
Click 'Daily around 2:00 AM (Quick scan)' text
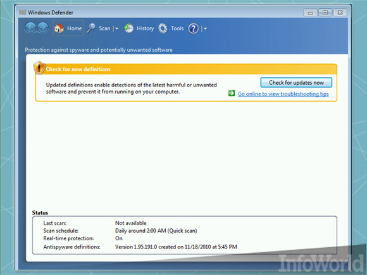[x=156, y=231]
